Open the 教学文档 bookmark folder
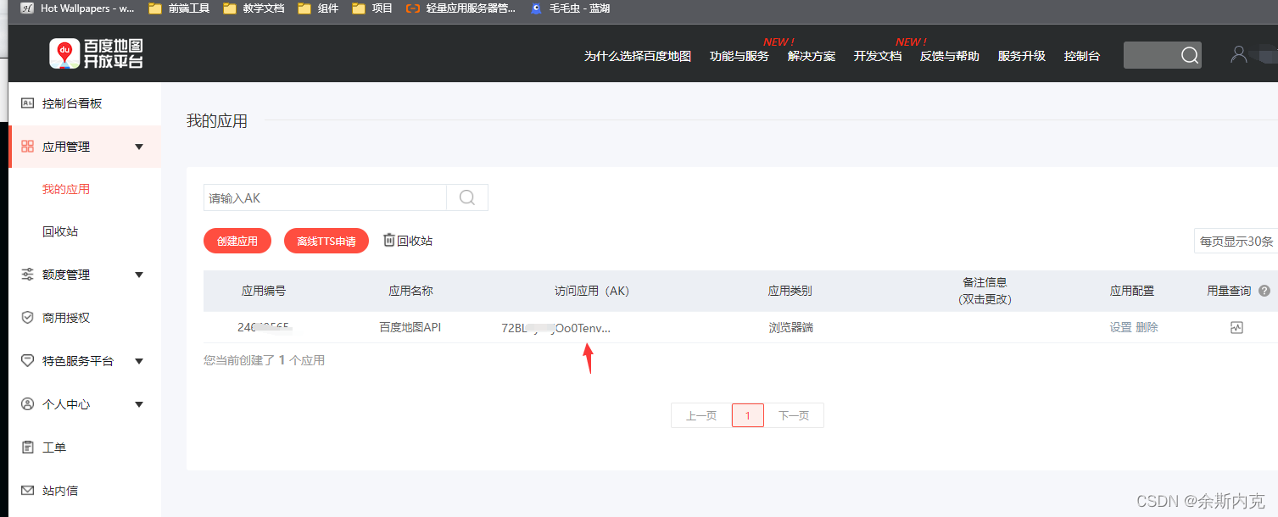The image size is (1278, 517). tap(254, 8)
